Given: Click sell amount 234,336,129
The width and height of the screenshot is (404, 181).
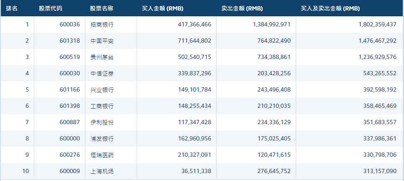Looking at the screenshot, I should [274, 122].
